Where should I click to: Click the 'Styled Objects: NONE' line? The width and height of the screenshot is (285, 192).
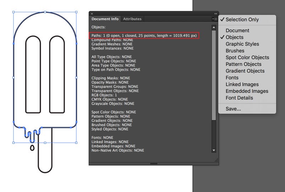(x=110, y=129)
